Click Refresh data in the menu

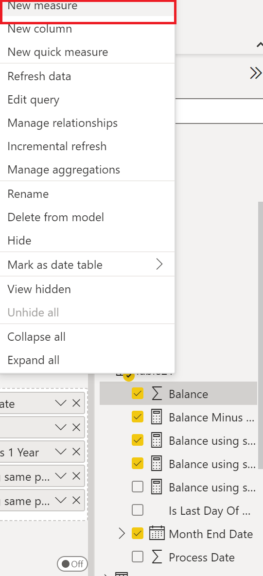(88, 76)
